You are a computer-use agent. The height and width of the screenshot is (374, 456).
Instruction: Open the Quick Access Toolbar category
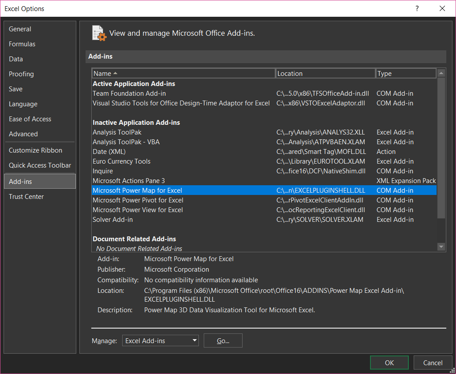click(x=40, y=165)
